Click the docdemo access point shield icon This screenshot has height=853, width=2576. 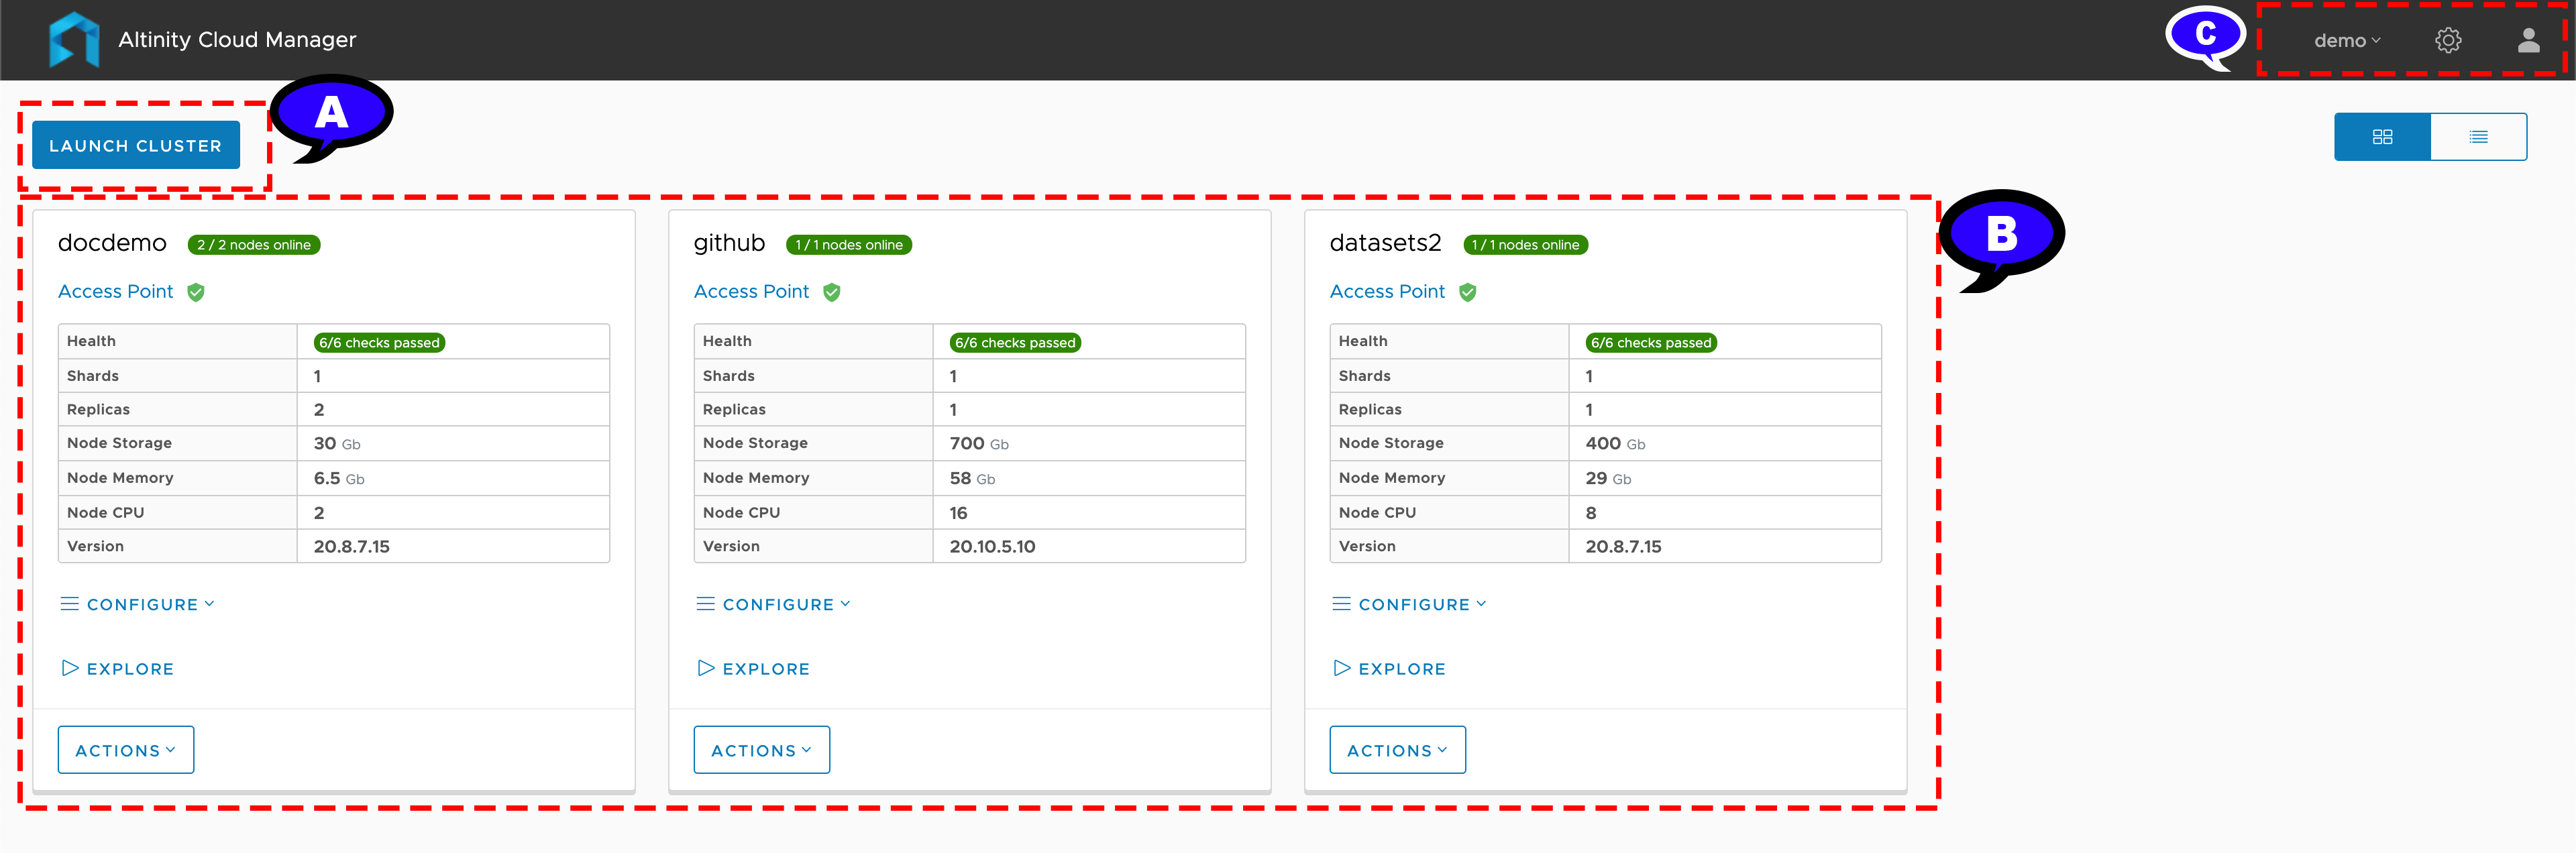point(196,292)
